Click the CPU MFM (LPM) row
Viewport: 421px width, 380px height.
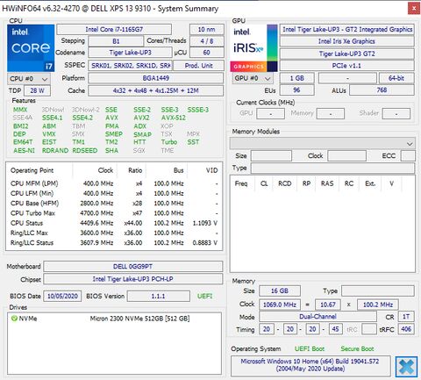coord(114,183)
